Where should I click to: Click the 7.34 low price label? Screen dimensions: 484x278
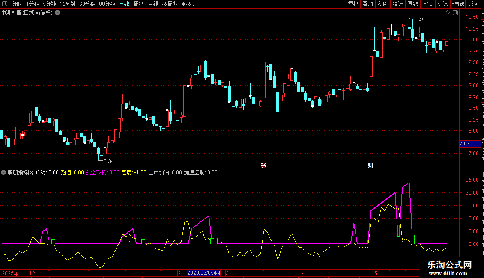[x=109, y=161]
